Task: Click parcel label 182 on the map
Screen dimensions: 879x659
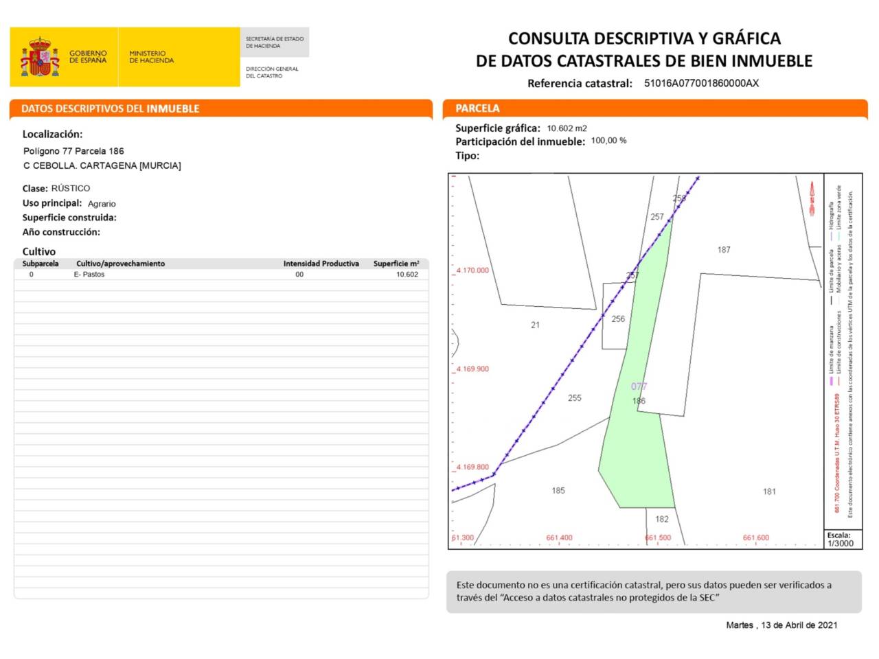Action: click(x=661, y=519)
